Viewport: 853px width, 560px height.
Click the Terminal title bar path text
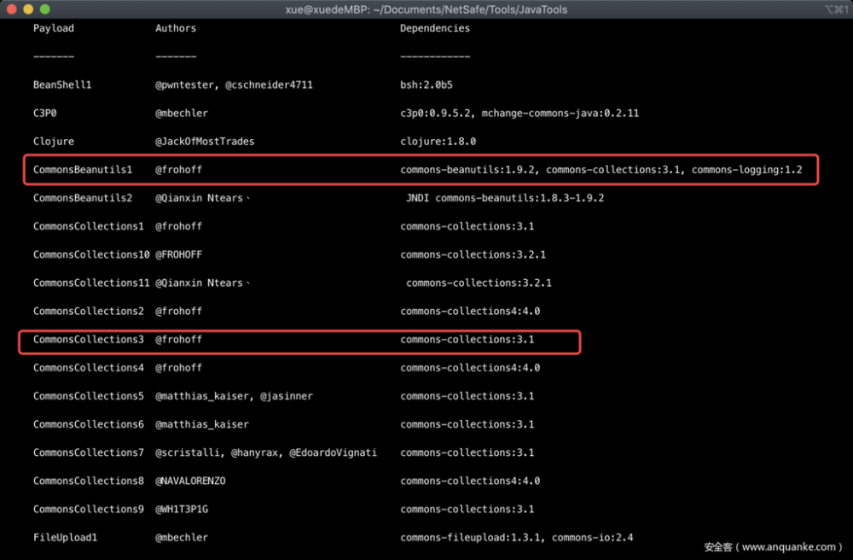click(x=426, y=9)
